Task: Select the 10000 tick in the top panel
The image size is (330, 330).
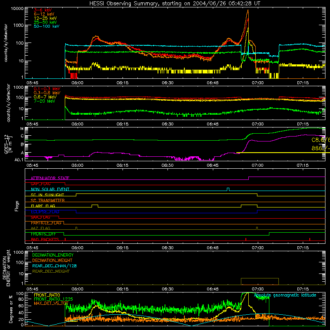Action: (17, 9)
